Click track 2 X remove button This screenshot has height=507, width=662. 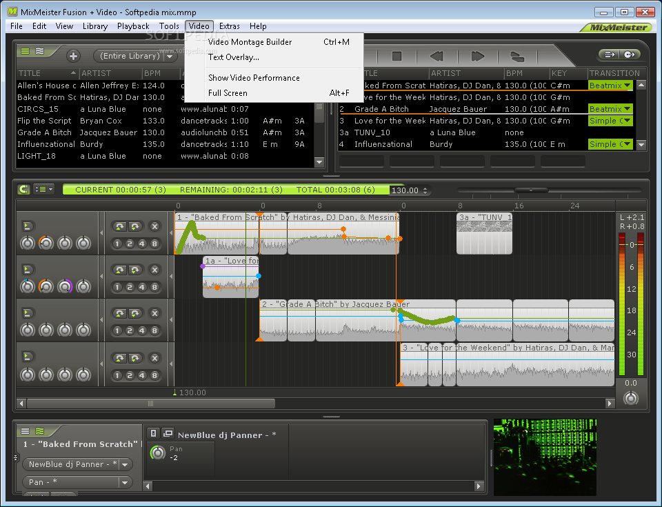pos(155,270)
